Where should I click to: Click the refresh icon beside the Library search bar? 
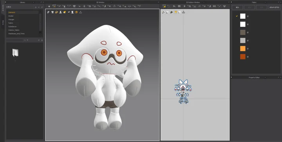(x=39, y=40)
